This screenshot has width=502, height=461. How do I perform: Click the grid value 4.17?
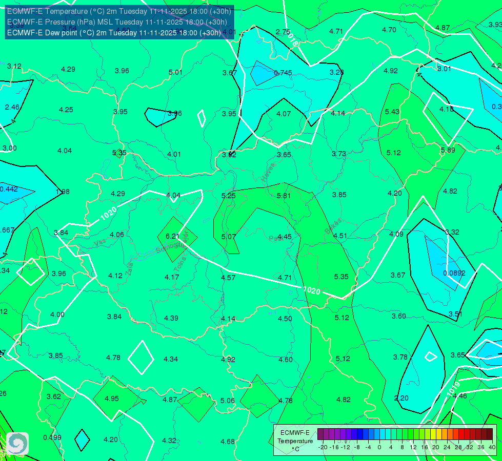(172, 277)
